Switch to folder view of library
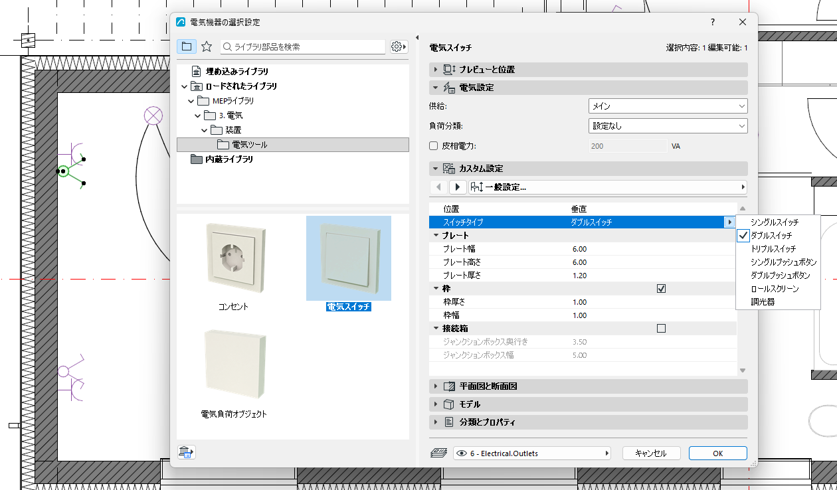The image size is (837, 490). (187, 46)
